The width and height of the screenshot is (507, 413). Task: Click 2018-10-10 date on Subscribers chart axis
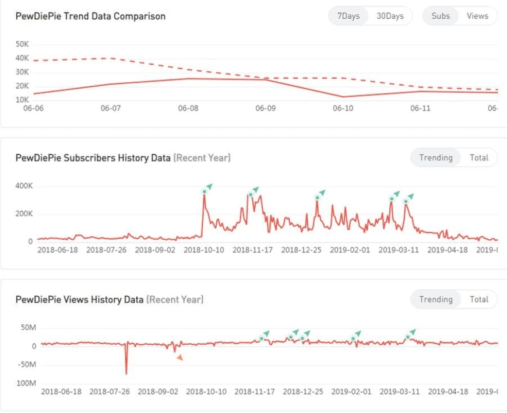coord(204,250)
